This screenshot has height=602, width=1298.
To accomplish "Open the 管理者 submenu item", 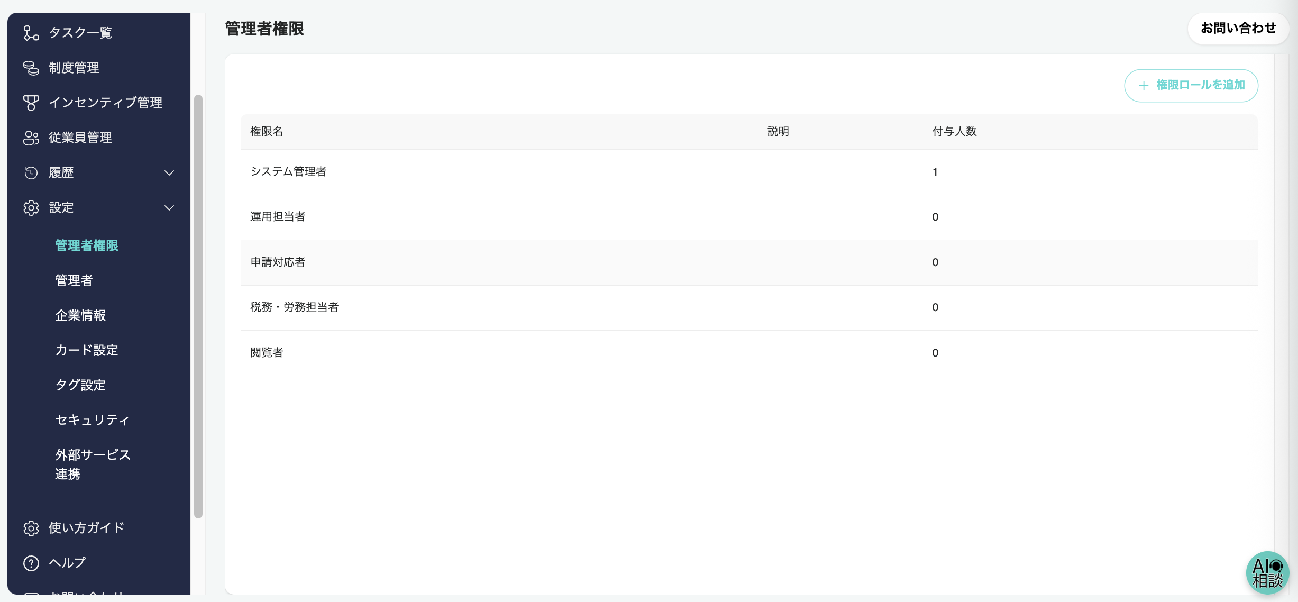I will [x=74, y=280].
